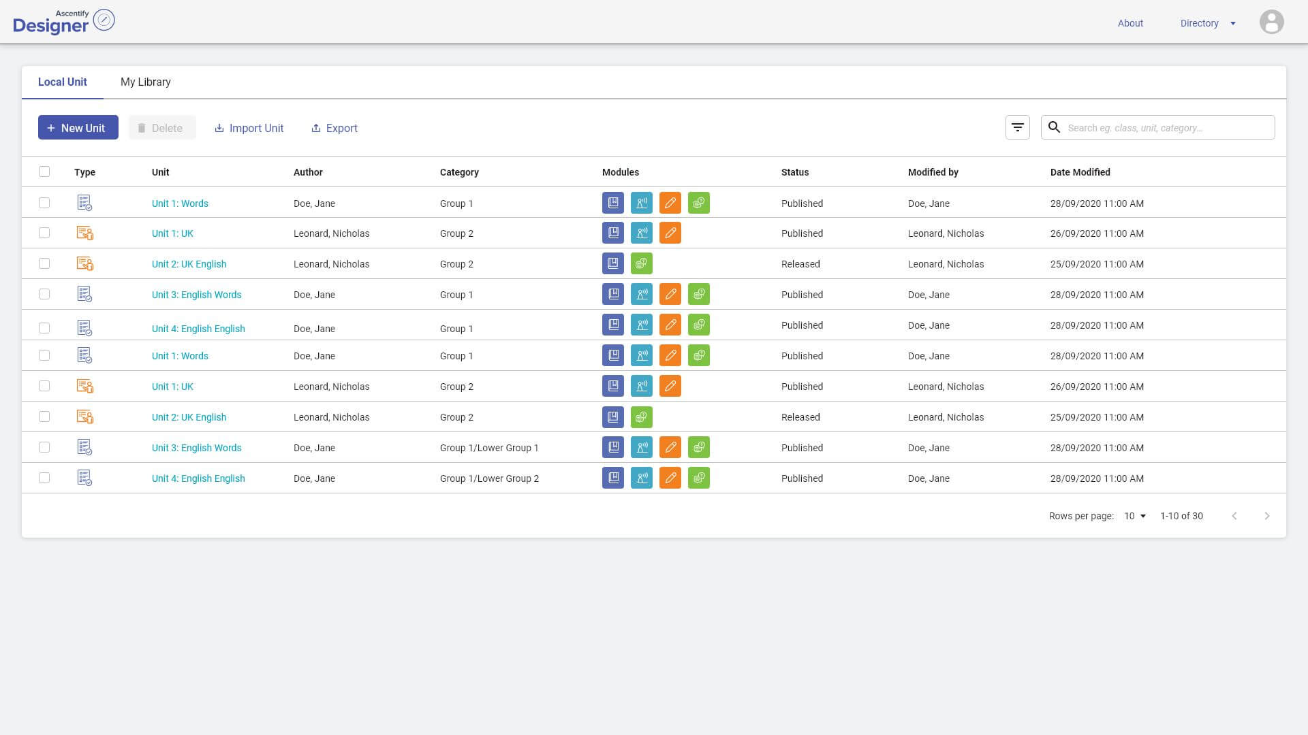Screen dimensions: 1308x735
Task: Open orange pencil module in Lower Group 1 row
Action: pos(670,447)
